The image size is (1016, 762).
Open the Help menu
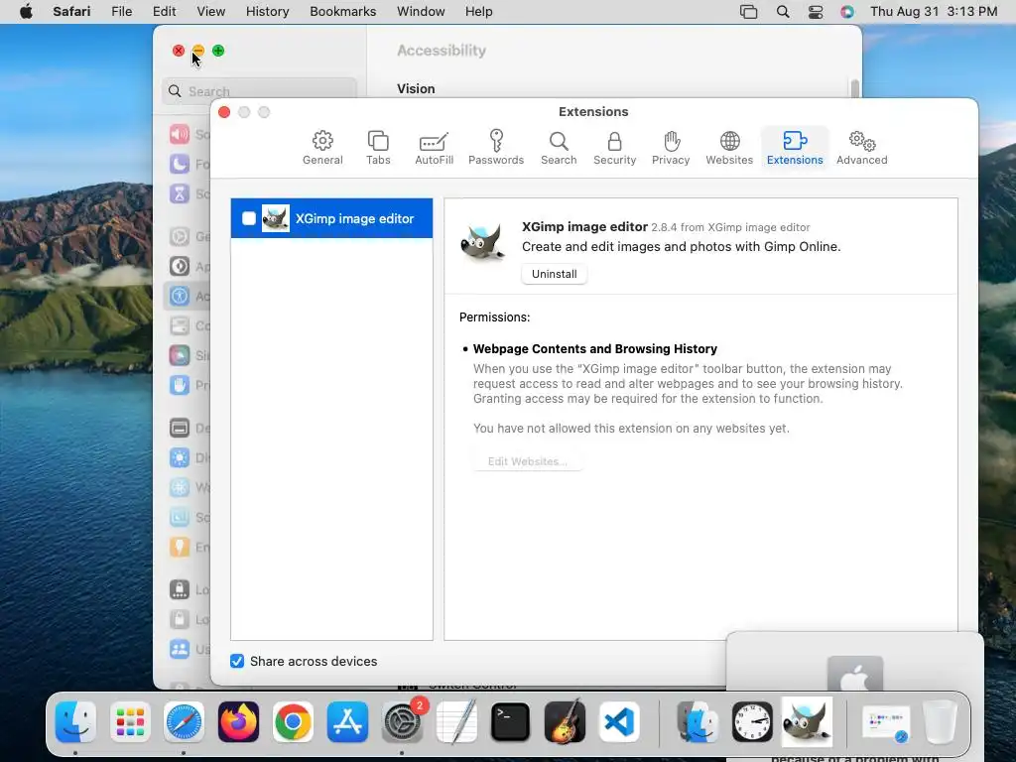click(x=478, y=12)
